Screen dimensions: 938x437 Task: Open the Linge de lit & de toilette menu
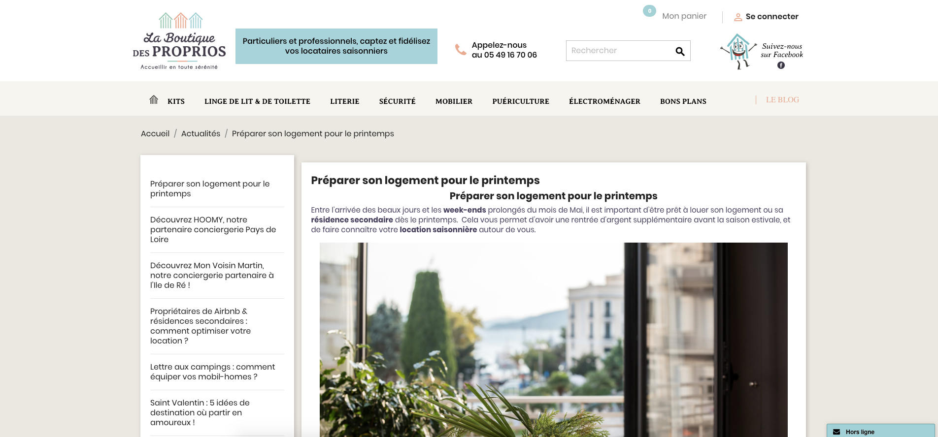(257, 101)
